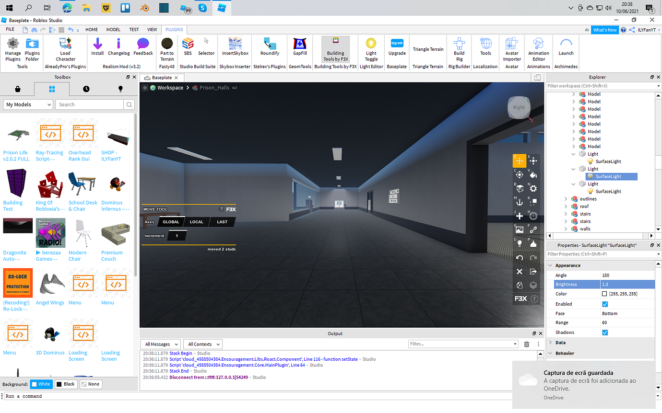This screenshot has height=413, width=662.
Task: Open the Light Toggle editor
Action: (x=371, y=50)
